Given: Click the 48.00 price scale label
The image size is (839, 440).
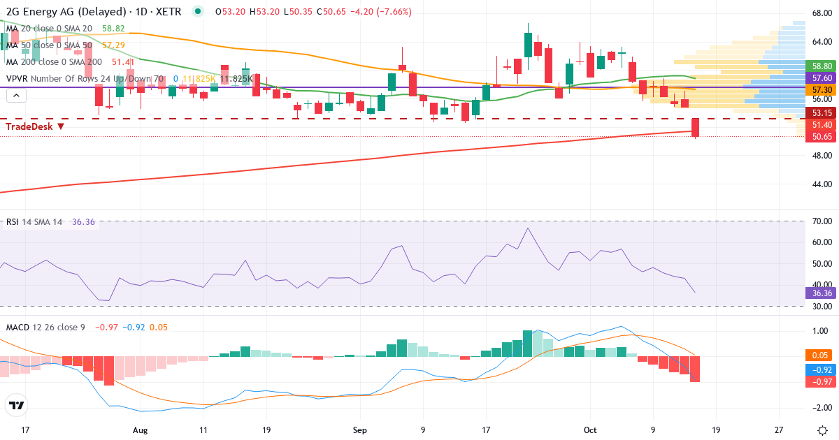Looking at the screenshot, I should pyautogui.click(x=821, y=156).
